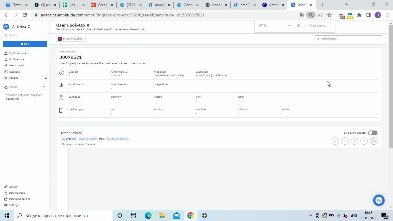Screen dimensions: 393x221
Task: Open Data Destinations in sidebar
Action: 19,199
